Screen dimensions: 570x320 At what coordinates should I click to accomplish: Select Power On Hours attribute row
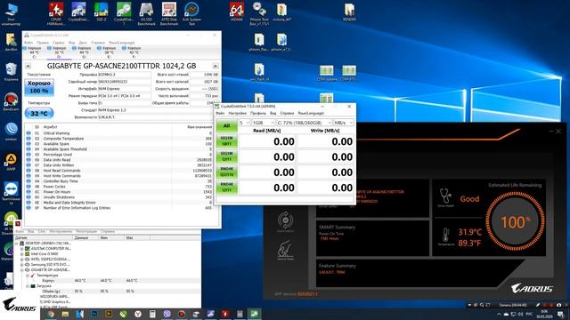(119, 192)
